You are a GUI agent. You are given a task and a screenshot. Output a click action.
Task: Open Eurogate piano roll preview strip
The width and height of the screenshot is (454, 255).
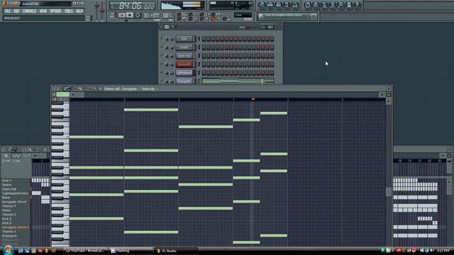[238, 81]
